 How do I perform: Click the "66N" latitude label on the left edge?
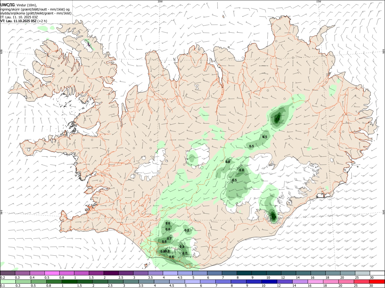pyautogui.click(x=2, y=52)
